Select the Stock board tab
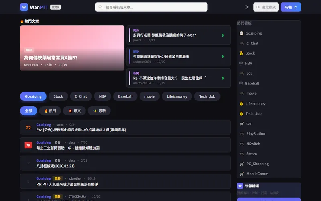321x201 pixels. (58, 96)
